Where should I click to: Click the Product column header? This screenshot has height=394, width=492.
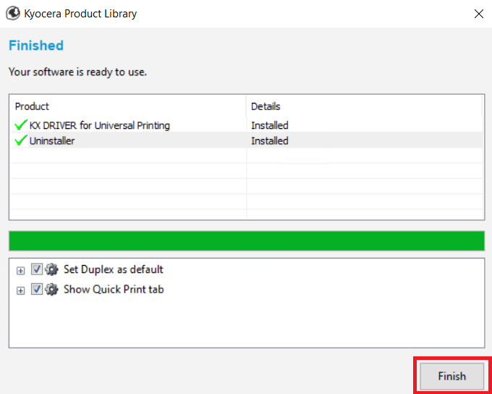coord(128,106)
